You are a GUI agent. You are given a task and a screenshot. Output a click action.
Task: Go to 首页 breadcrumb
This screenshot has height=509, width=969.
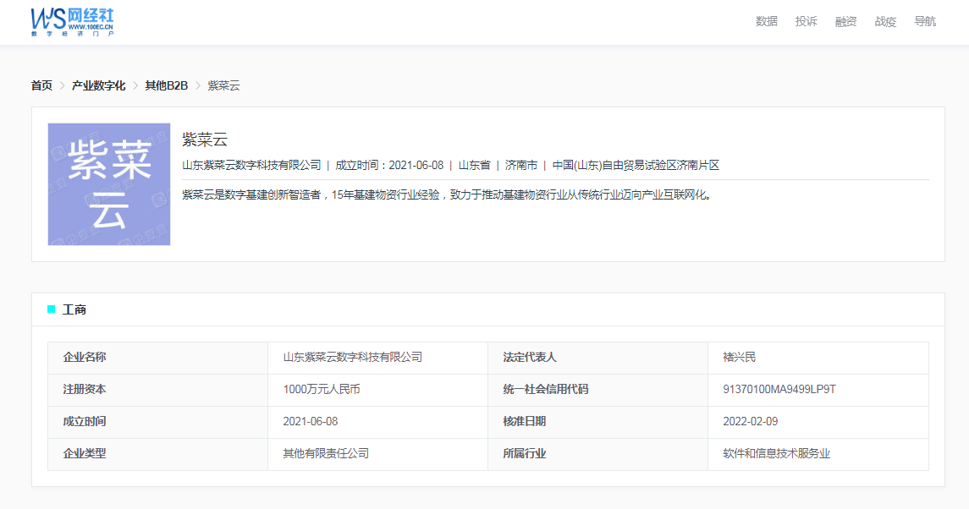coord(41,86)
